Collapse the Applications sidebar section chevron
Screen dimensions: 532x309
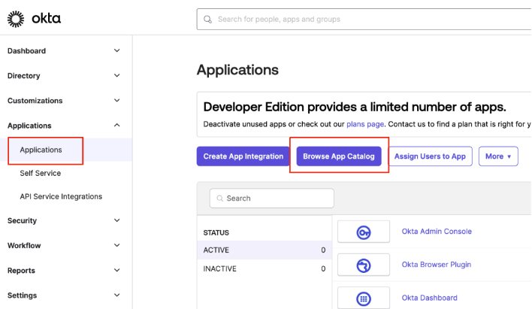tap(116, 126)
